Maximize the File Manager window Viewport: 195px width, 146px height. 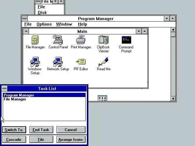(61, 2)
